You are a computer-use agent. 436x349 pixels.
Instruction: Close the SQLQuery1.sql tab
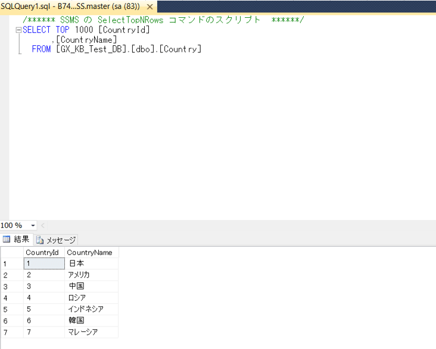150,7
